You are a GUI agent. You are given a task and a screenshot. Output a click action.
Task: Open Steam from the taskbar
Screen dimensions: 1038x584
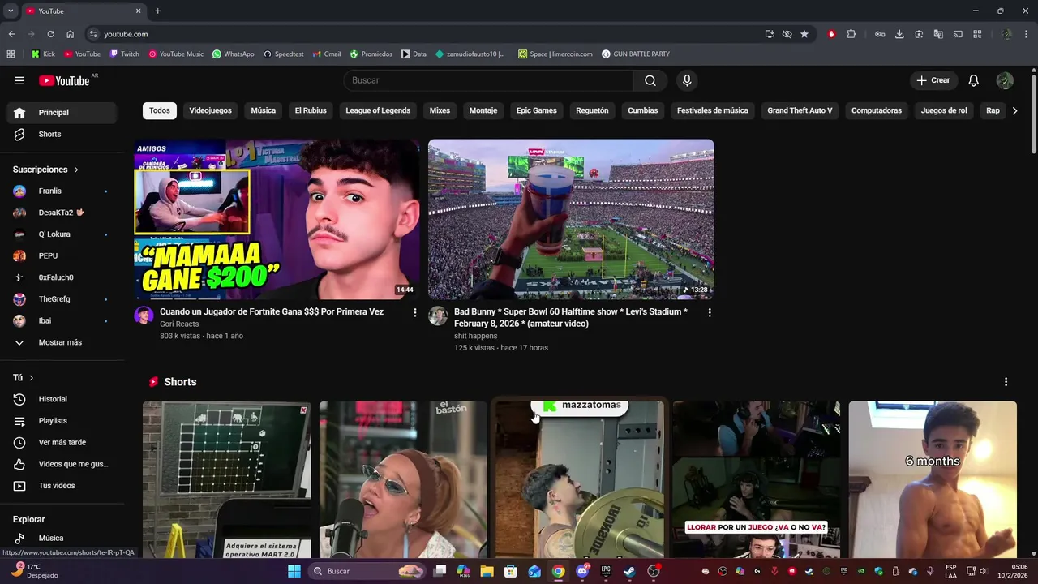[629, 571]
